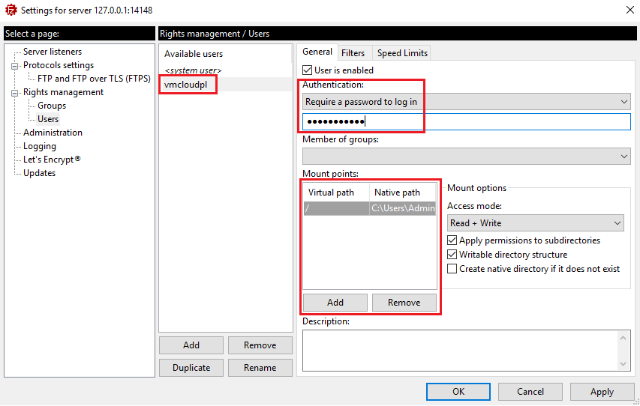Open the Speed Limits tab
640x406 pixels.
(402, 53)
